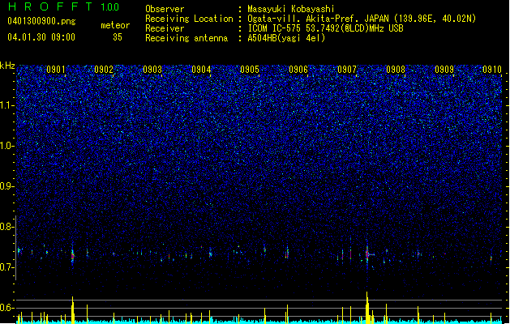Select the meteor count 35

click(118, 37)
